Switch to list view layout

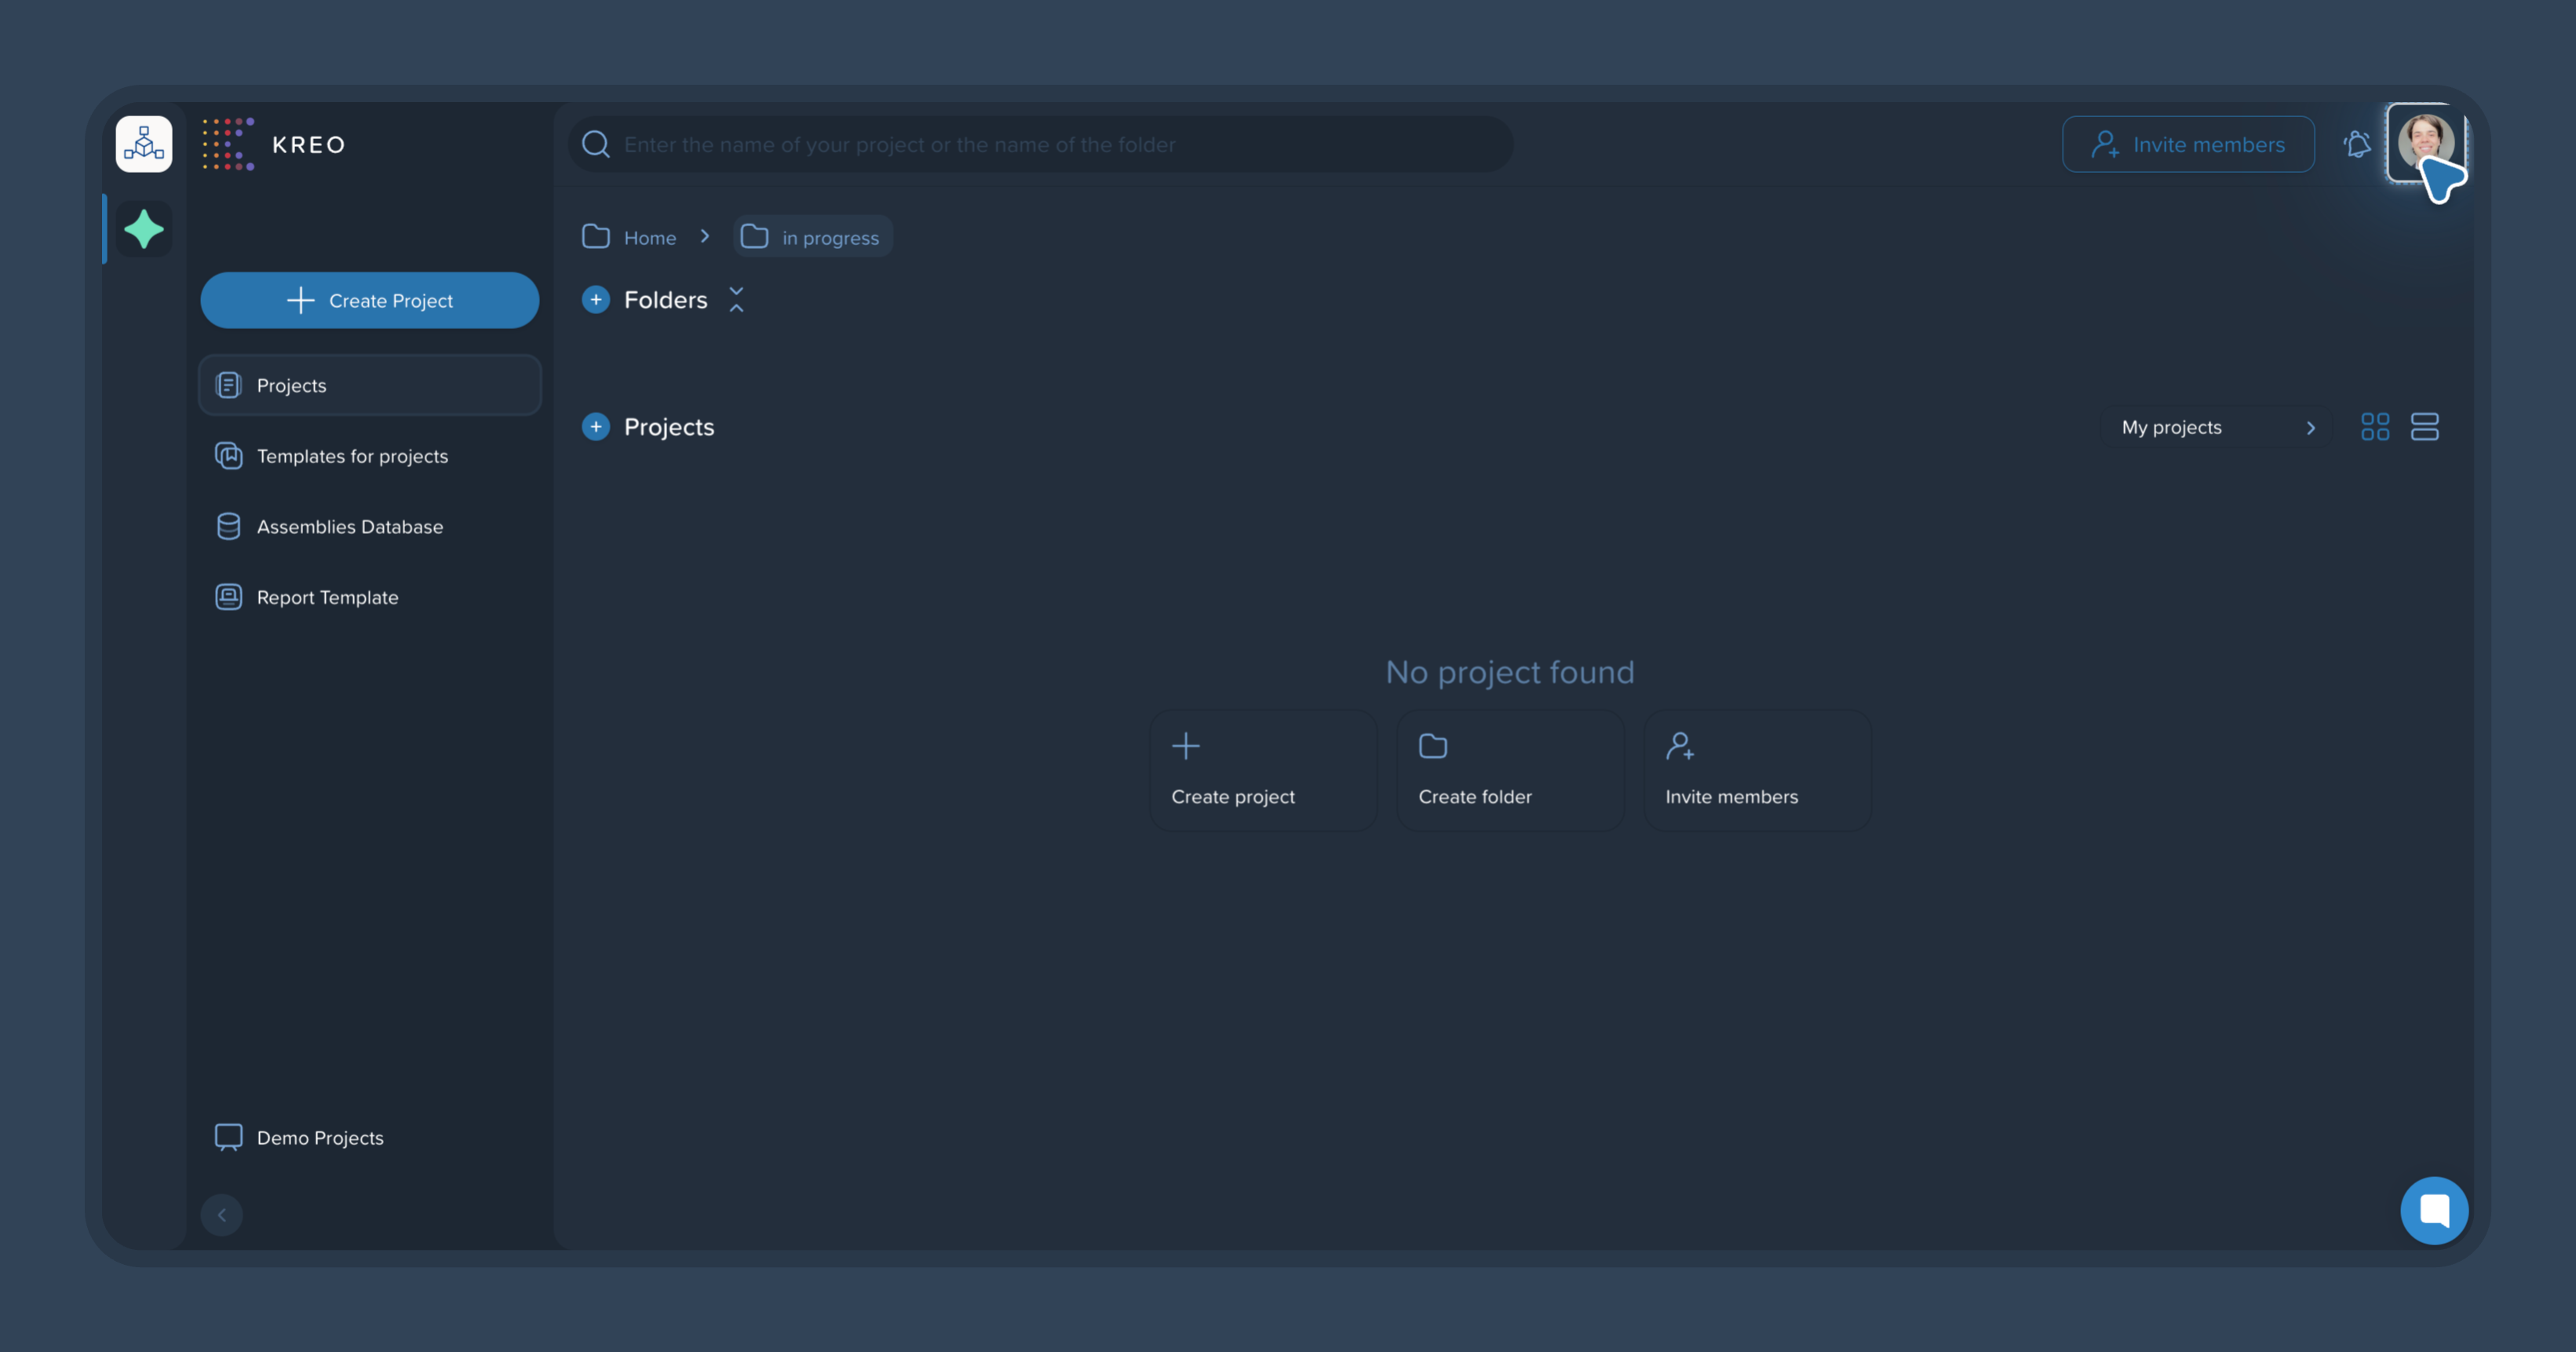[2425, 427]
